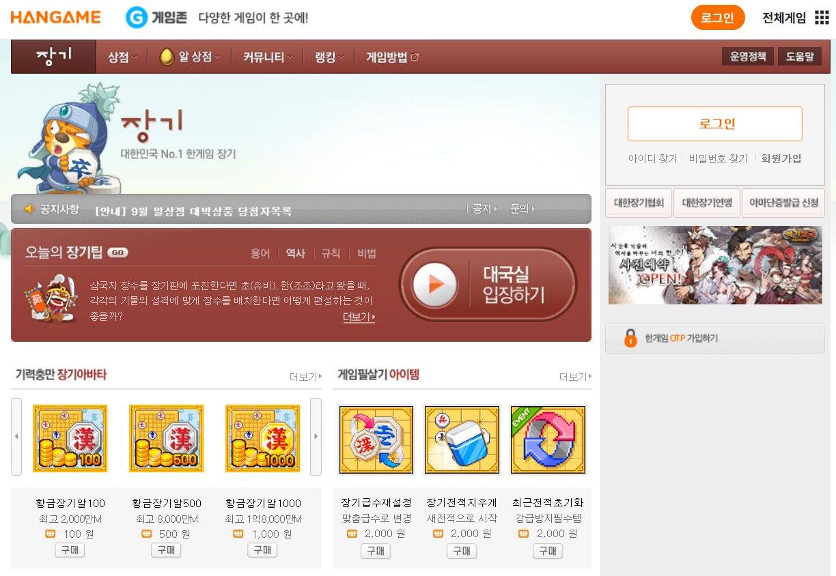Click the 장기전적지우개 item name

[x=462, y=502]
